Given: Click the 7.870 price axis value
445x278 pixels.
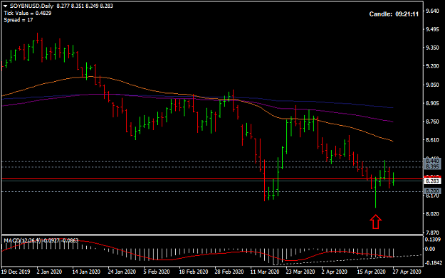Looking at the screenshot, I should click(432, 232).
